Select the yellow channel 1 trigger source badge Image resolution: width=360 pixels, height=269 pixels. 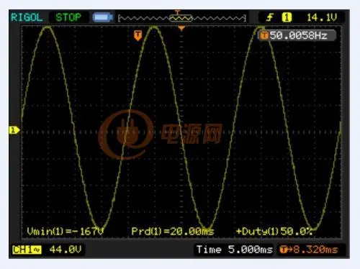click(287, 17)
